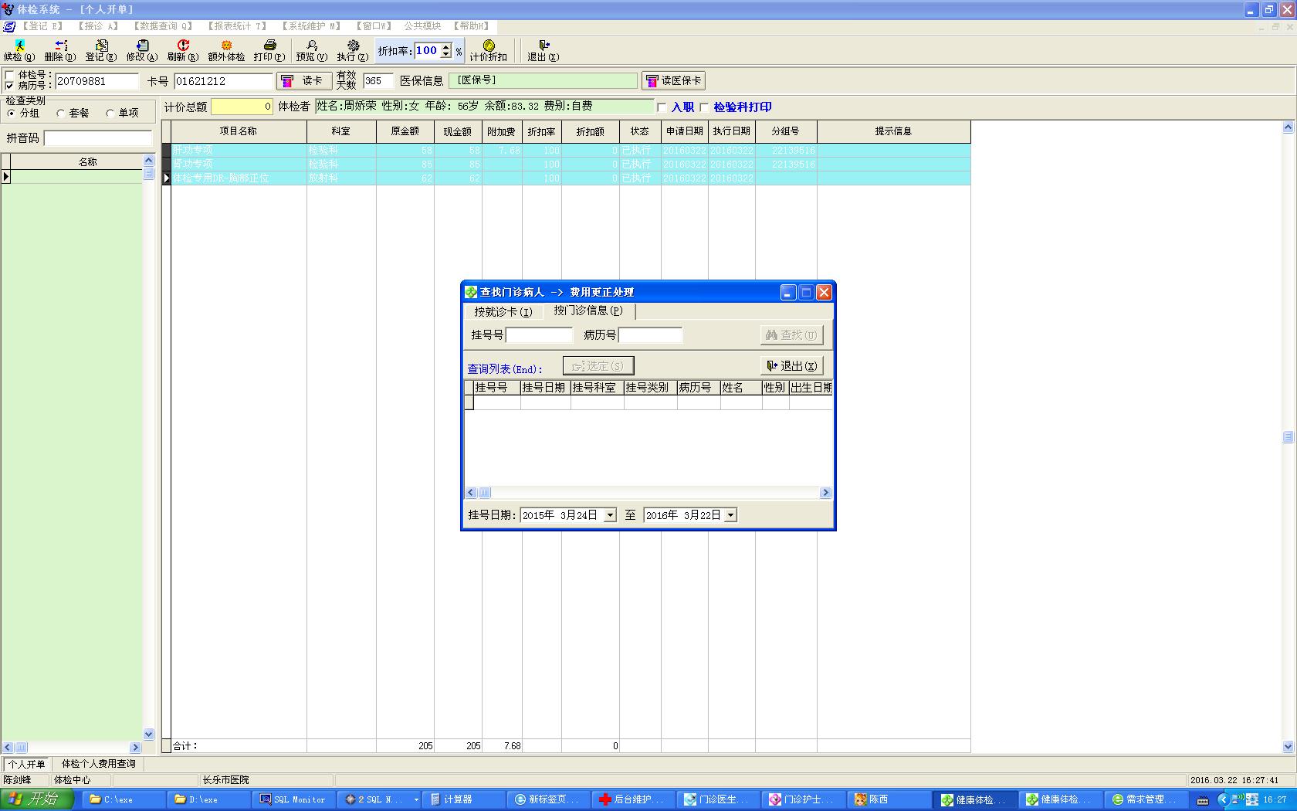Open the end date dropdown 2016年3月22日
The image size is (1297, 811).
730,515
